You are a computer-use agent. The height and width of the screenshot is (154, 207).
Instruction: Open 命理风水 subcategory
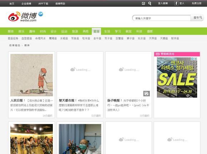tap(40, 38)
